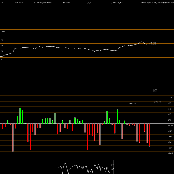Click the -40 label on MR axis
The height and width of the screenshot is (174, 174).
[170, 137]
